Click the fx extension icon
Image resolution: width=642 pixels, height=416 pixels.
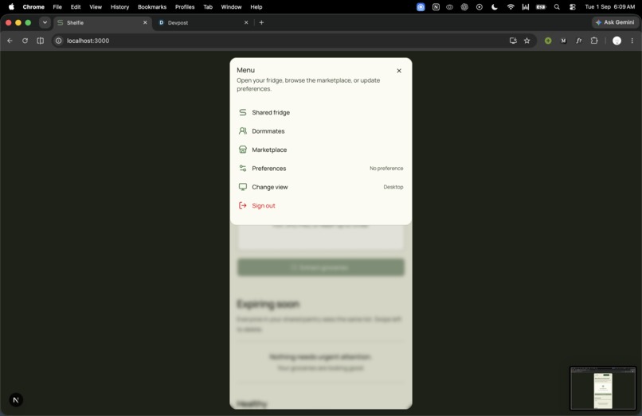pos(579,41)
